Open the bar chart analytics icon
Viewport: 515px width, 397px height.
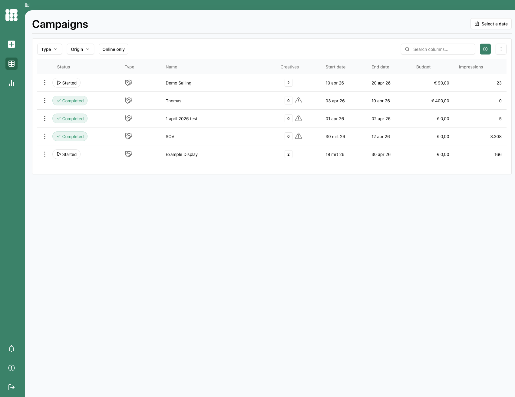(12, 83)
